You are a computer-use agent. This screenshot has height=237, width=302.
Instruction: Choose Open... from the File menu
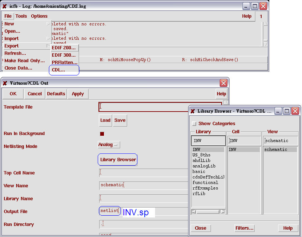27,31
